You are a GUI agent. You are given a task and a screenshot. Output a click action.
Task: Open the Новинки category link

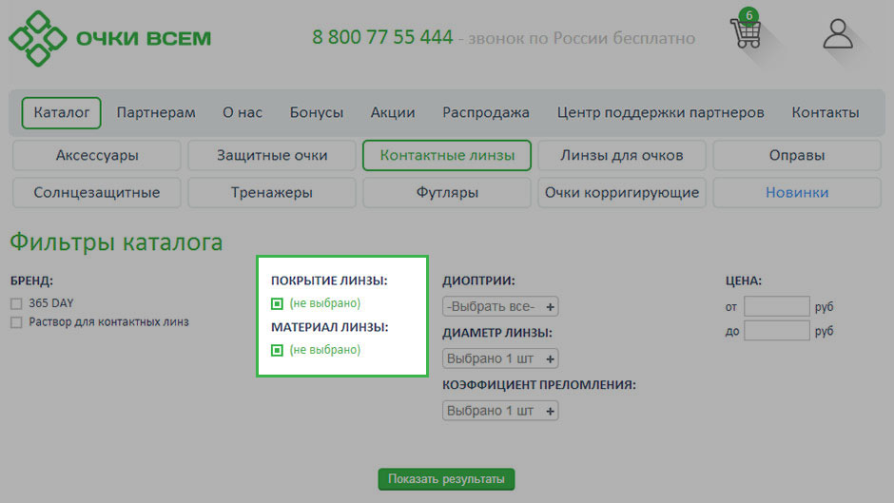click(797, 192)
